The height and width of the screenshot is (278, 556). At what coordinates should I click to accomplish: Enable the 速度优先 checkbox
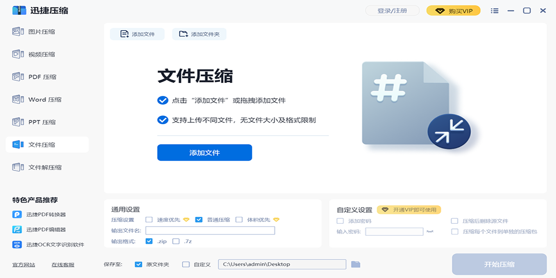pyautogui.click(x=149, y=220)
